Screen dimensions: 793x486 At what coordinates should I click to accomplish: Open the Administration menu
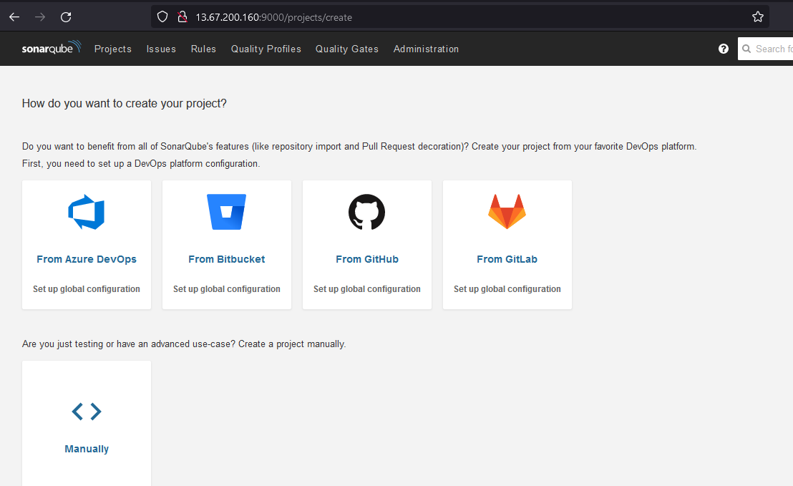pos(426,49)
